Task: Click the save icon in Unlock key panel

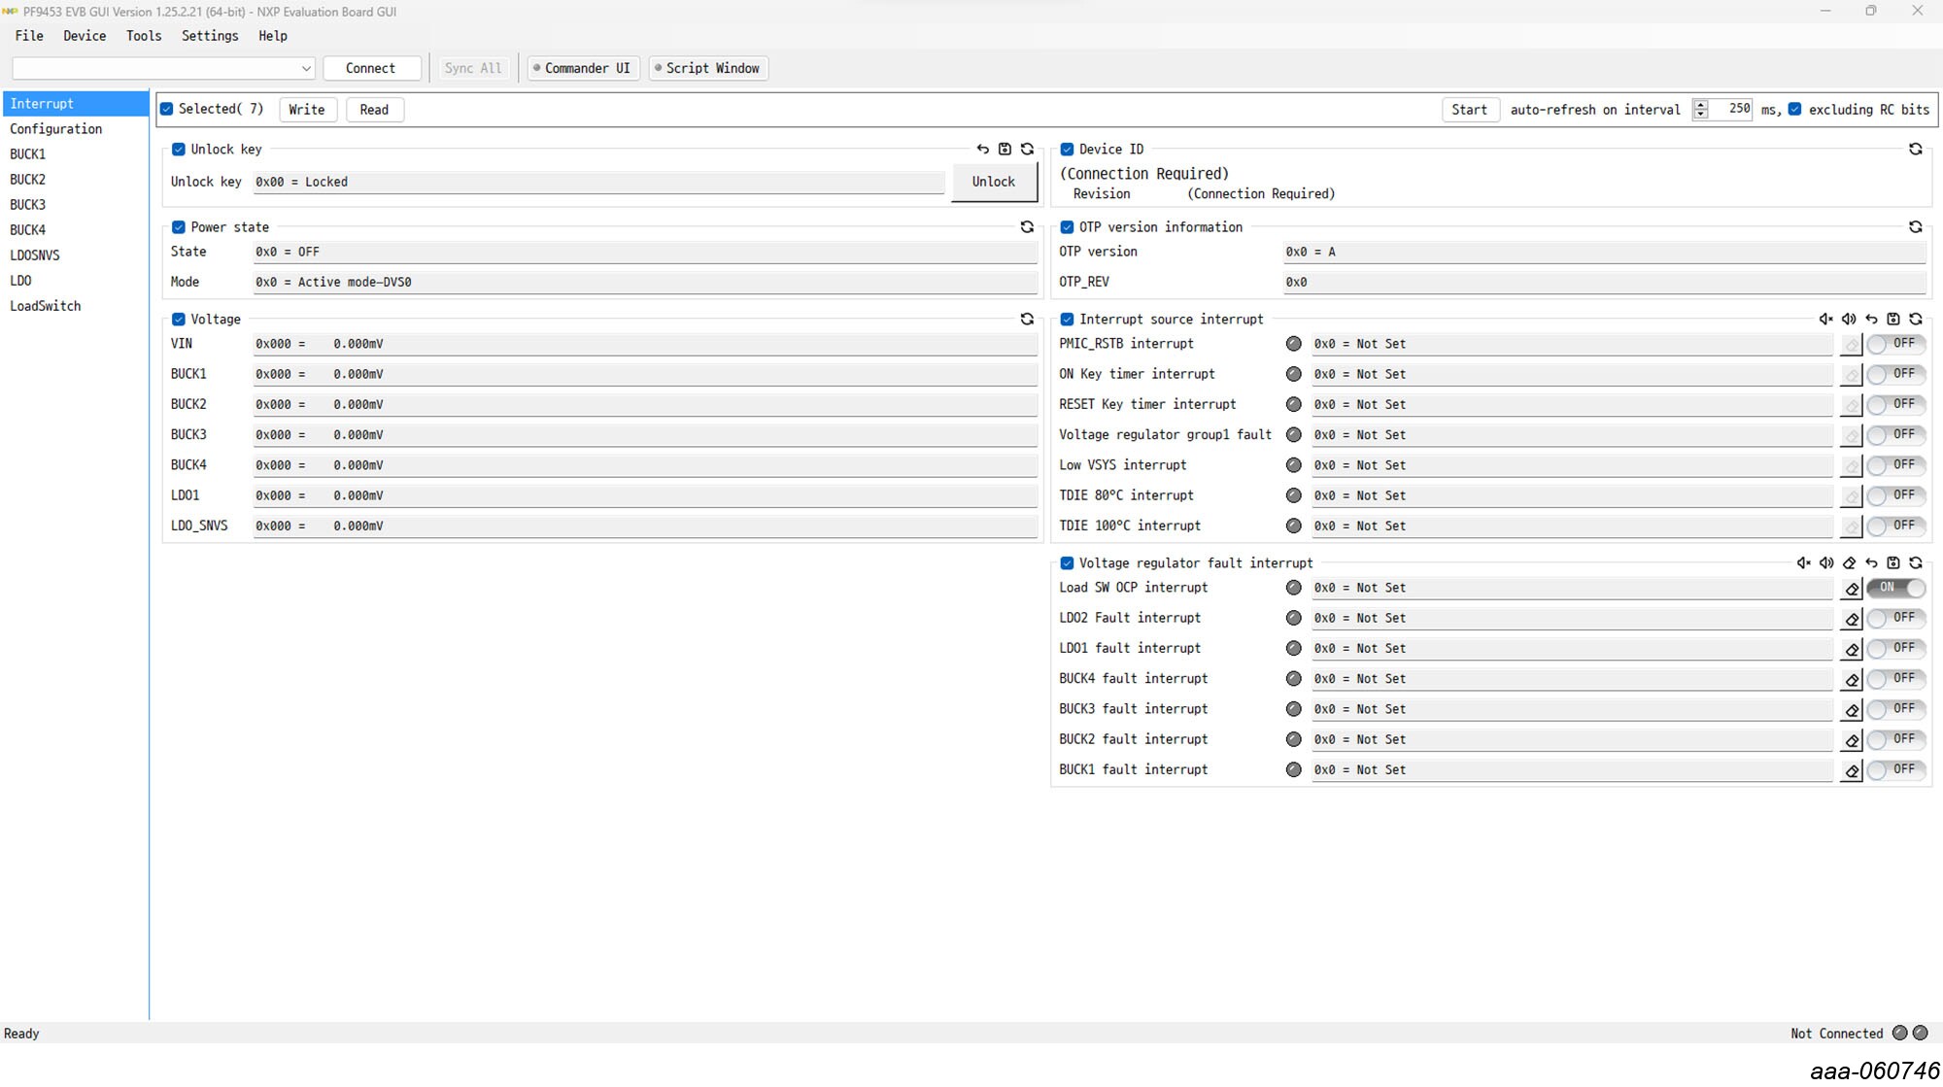Action: tap(1005, 149)
